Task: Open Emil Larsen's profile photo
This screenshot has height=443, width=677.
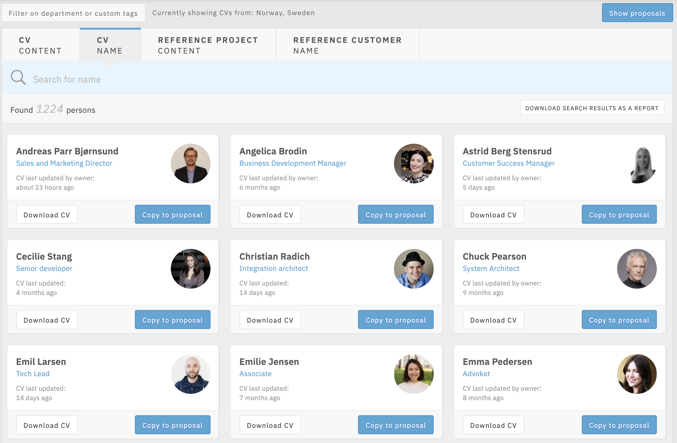Action: click(191, 374)
